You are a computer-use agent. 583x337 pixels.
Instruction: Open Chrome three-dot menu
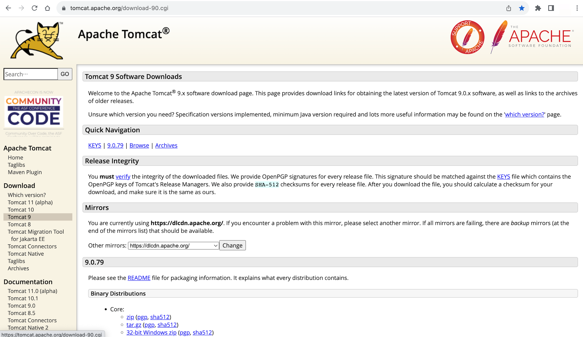[x=577, y=8]
